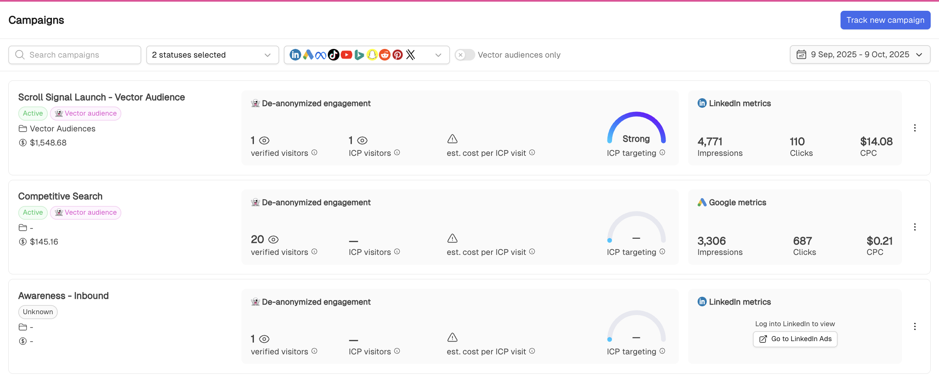Click the X (Twitter) icon in platform filter
The height and width of the screenshot is (378, 939).
[x=411, y=55]
